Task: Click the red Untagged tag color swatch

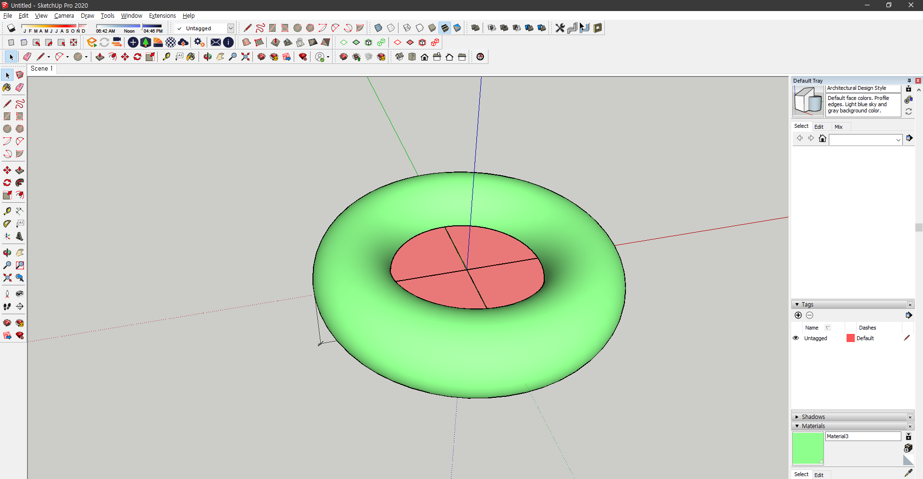Action: click(850, 338)
